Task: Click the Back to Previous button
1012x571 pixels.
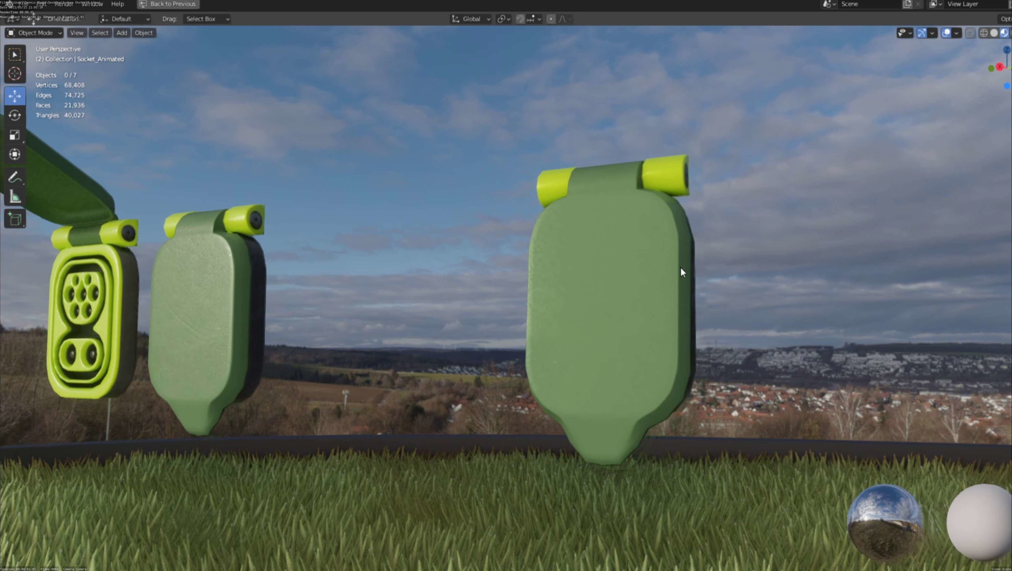Action: point(168,4)
